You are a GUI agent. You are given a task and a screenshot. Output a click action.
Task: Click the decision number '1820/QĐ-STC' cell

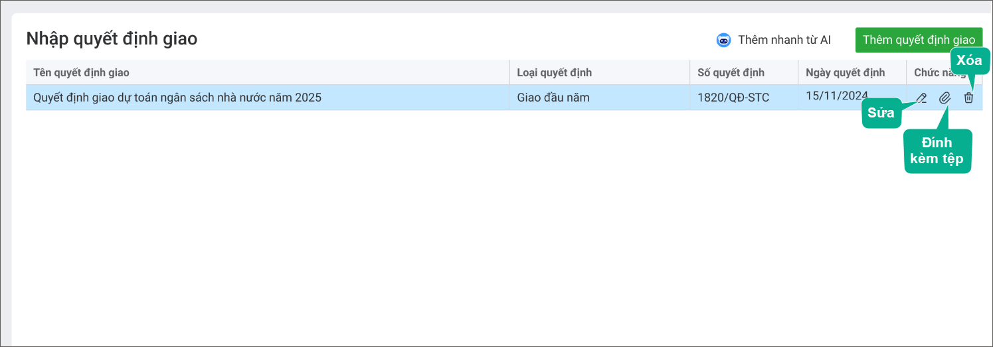click(x=733, y=98)
